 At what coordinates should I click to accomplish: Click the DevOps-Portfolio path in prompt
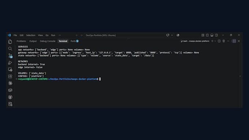coord(73,79)
